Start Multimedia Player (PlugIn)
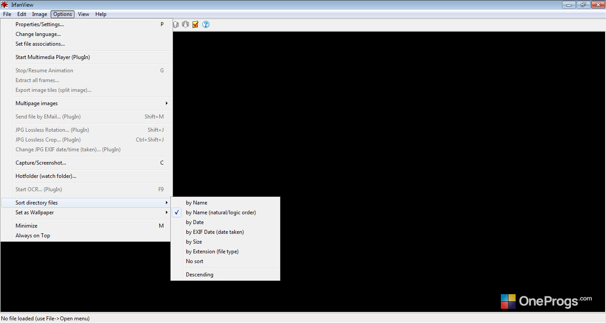Image resolution: width=606 pixels, height=323 pixels. [87, 57]
